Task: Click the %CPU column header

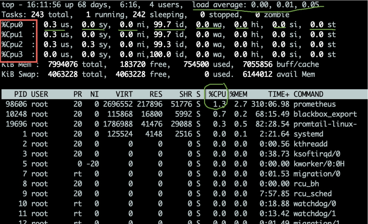Action: [217, 94]
